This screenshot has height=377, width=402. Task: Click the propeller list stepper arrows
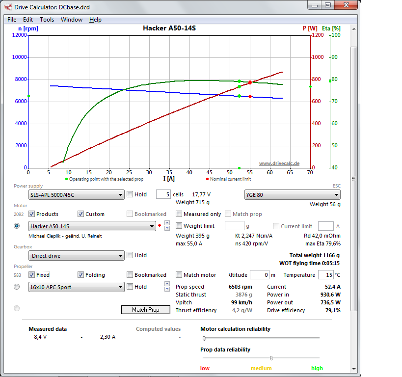click(x=167, y=287)
